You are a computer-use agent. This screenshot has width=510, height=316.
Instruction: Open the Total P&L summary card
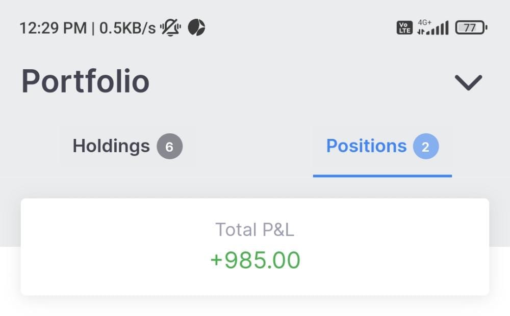(x=255, y=246)
